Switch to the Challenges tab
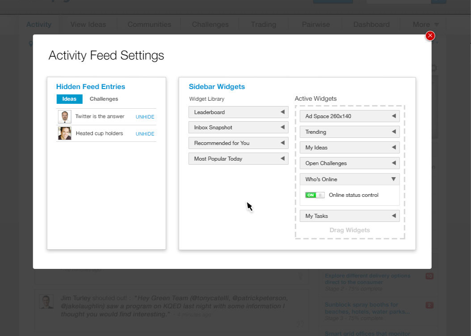This screenshot has width=471, height=336. [x=104, y=99]
